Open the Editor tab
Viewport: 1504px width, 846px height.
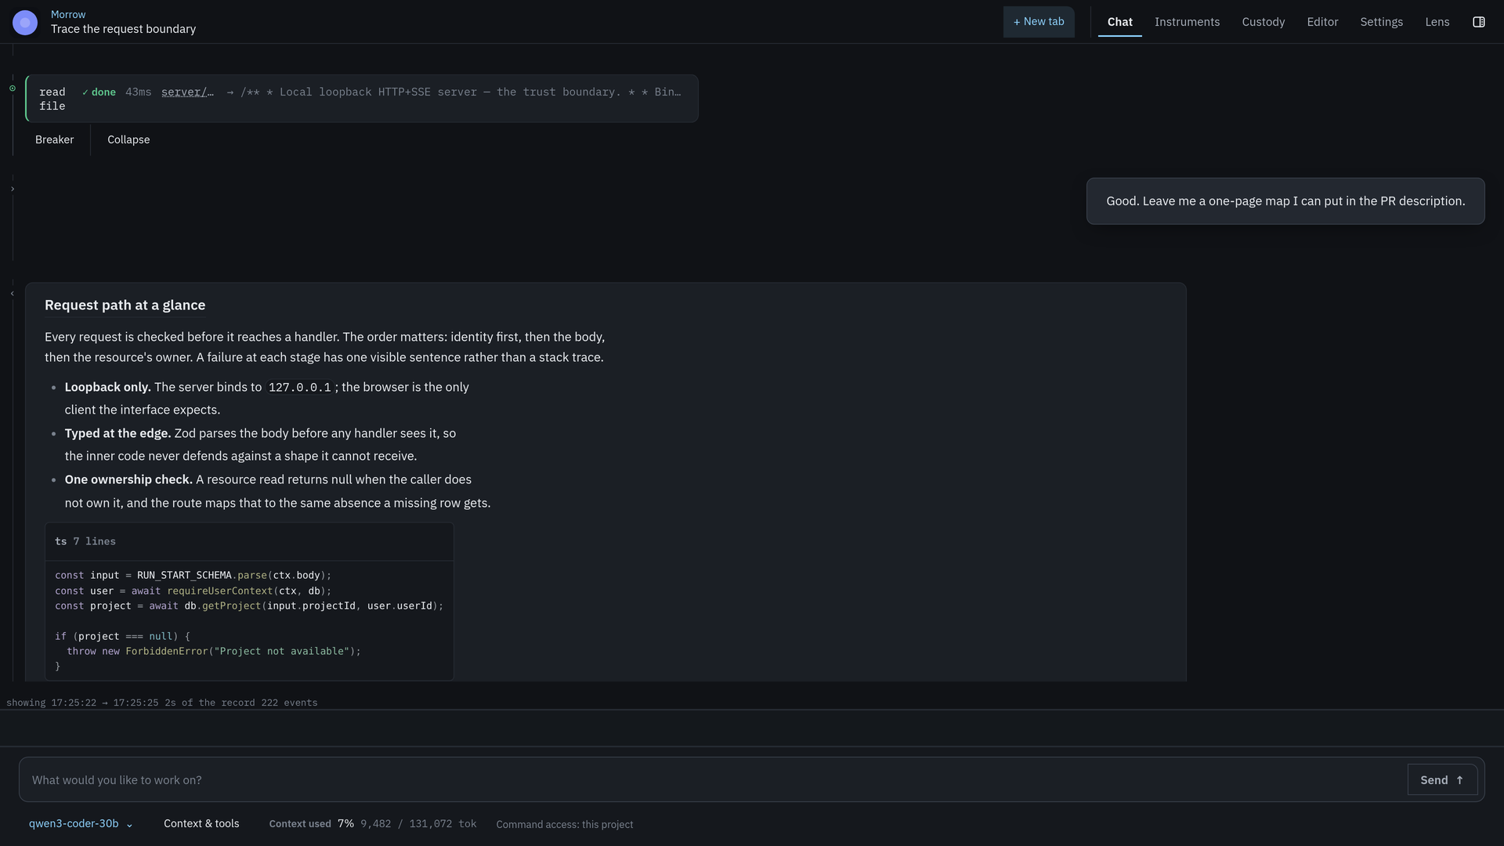(x=1322, y=22)
